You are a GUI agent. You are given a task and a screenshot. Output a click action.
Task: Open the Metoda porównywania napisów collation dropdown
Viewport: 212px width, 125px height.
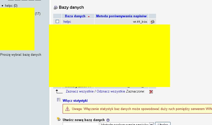coord(127,124)
